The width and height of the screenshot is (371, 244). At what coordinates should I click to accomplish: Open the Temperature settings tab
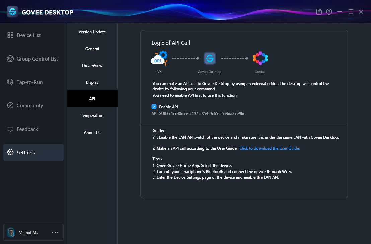[x=92, y=115]
